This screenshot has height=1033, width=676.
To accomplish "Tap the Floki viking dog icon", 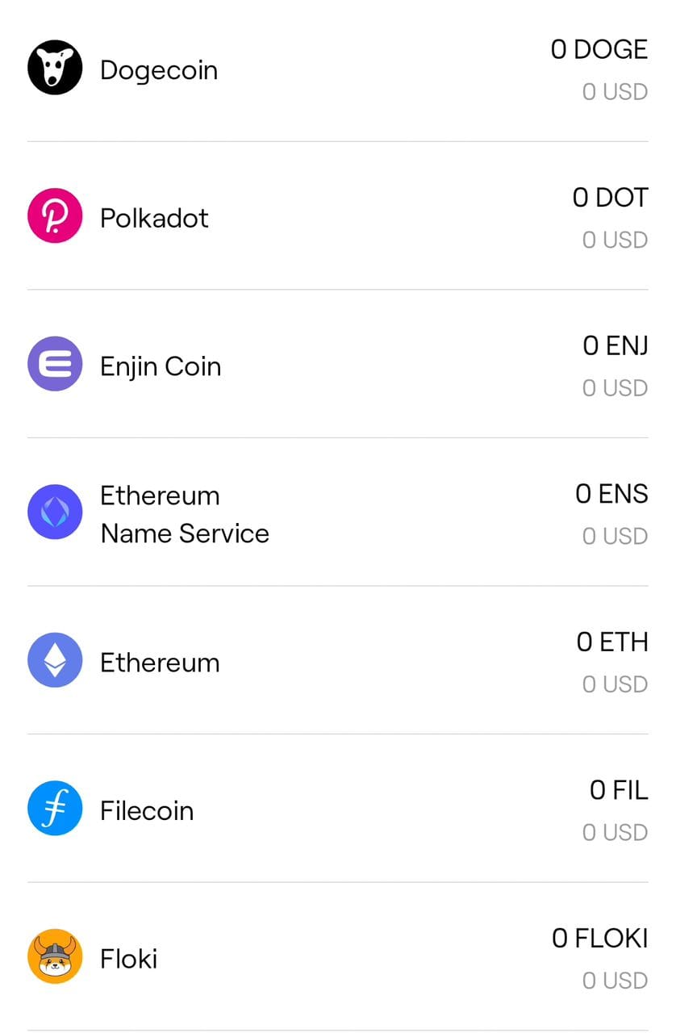I will point(55,956).
